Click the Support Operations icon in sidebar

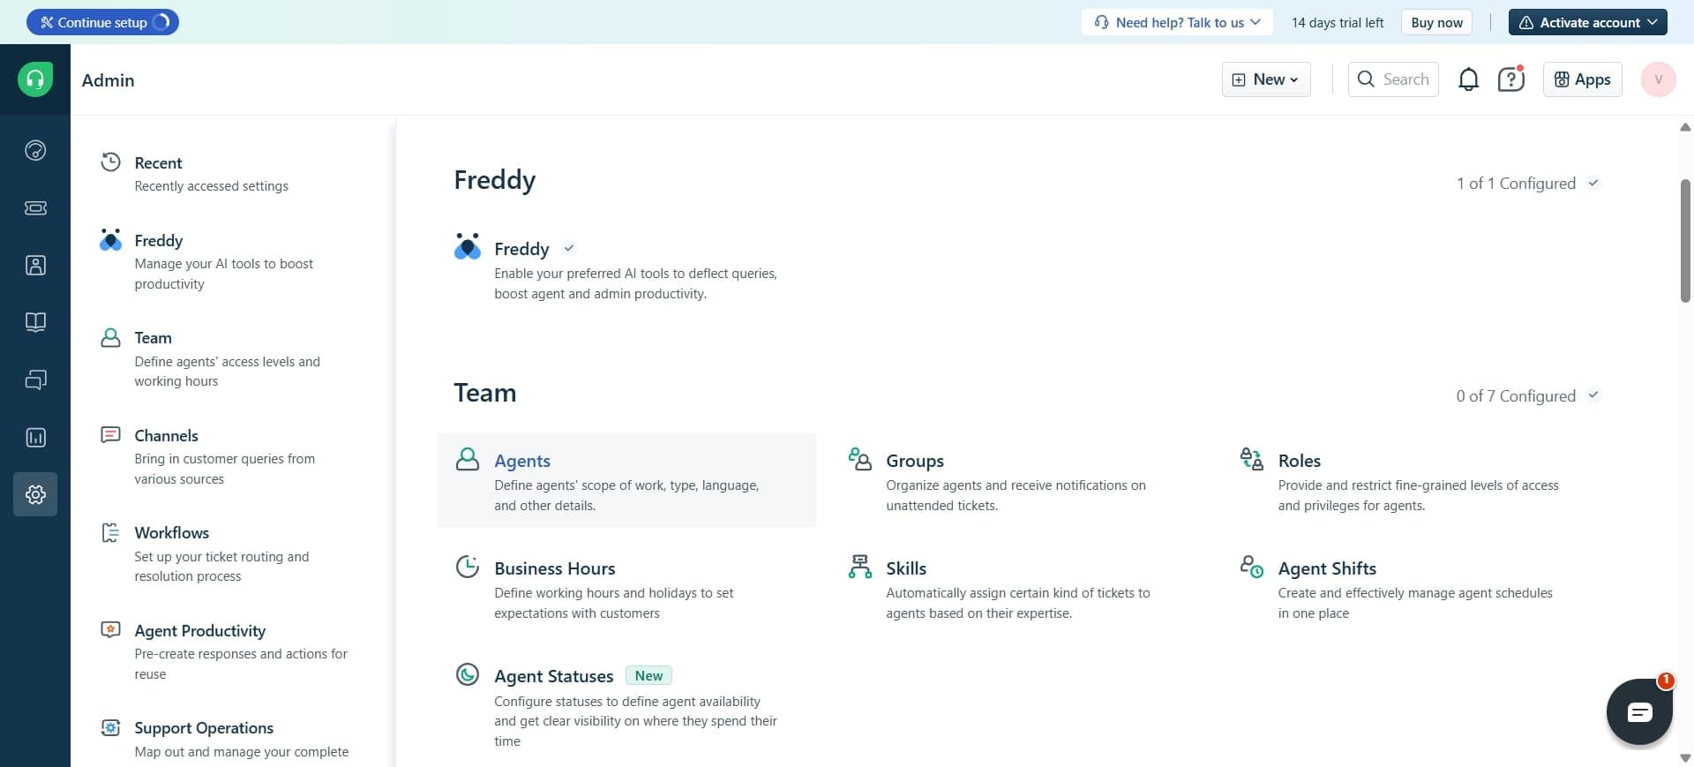coord(110,727)
